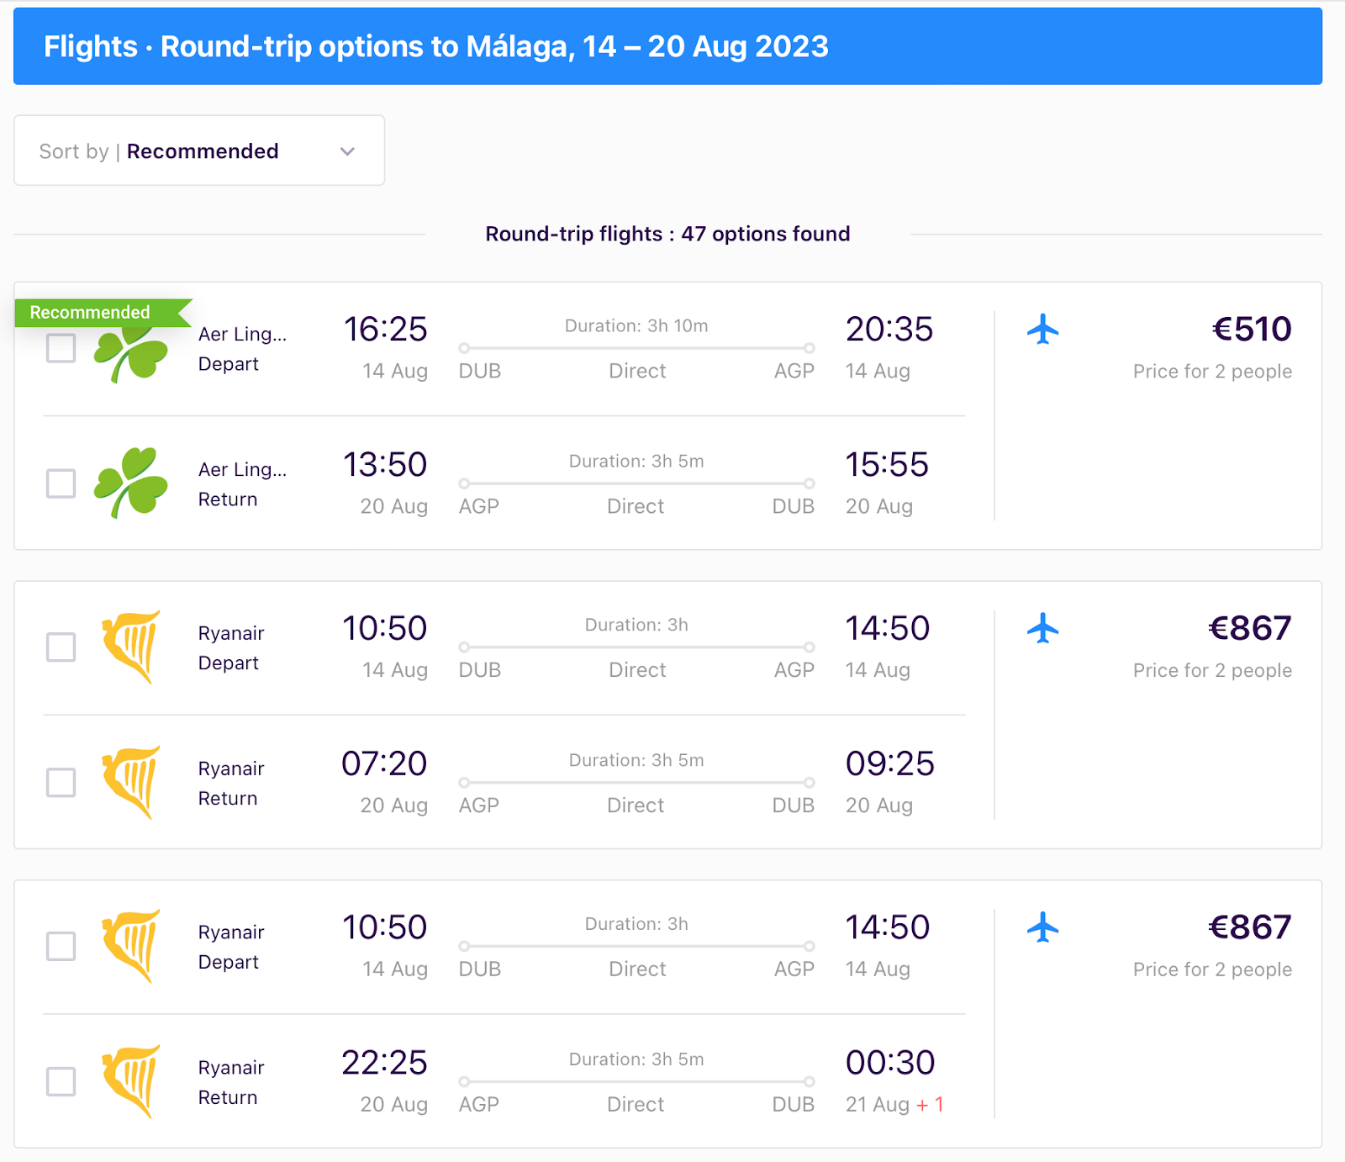Image resolution: width=1345 pixels, height=1162 pixels.
Task: Click the Ryanair harp logo on 22:25 return
Action: [x=131, y=1081]
